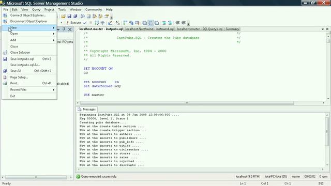This screenshot has width=331, height=186.
Task: Click the Increase Indent icon
Action: point(184,23)
